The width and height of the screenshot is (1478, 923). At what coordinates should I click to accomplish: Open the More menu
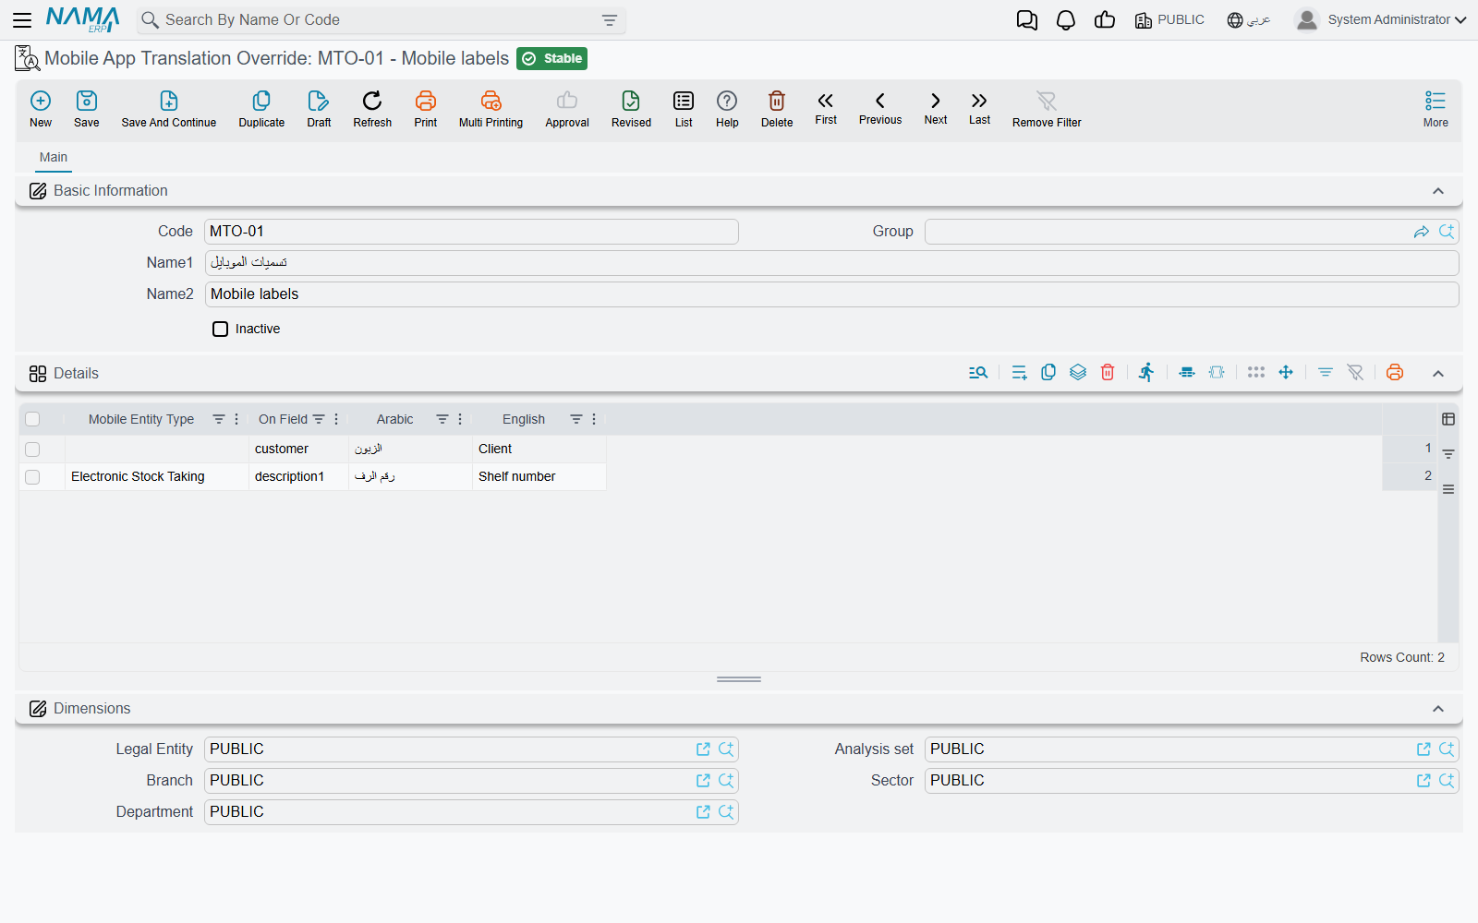[x=1436, y=109]
